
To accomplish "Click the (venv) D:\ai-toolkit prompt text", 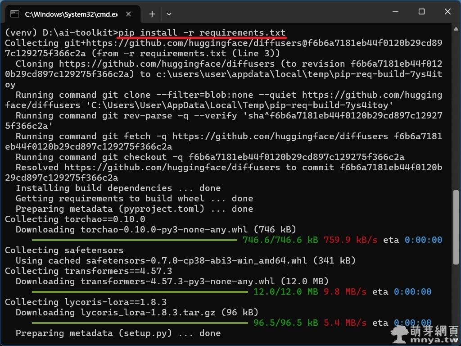I will 60,33.
